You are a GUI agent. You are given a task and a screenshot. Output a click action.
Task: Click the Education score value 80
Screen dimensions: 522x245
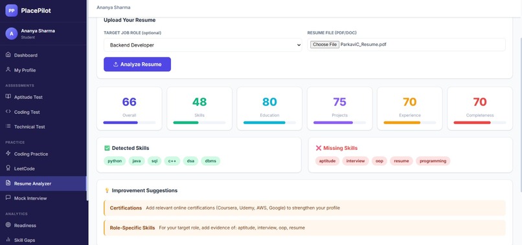pyautogui.click(x=269, y=101)
